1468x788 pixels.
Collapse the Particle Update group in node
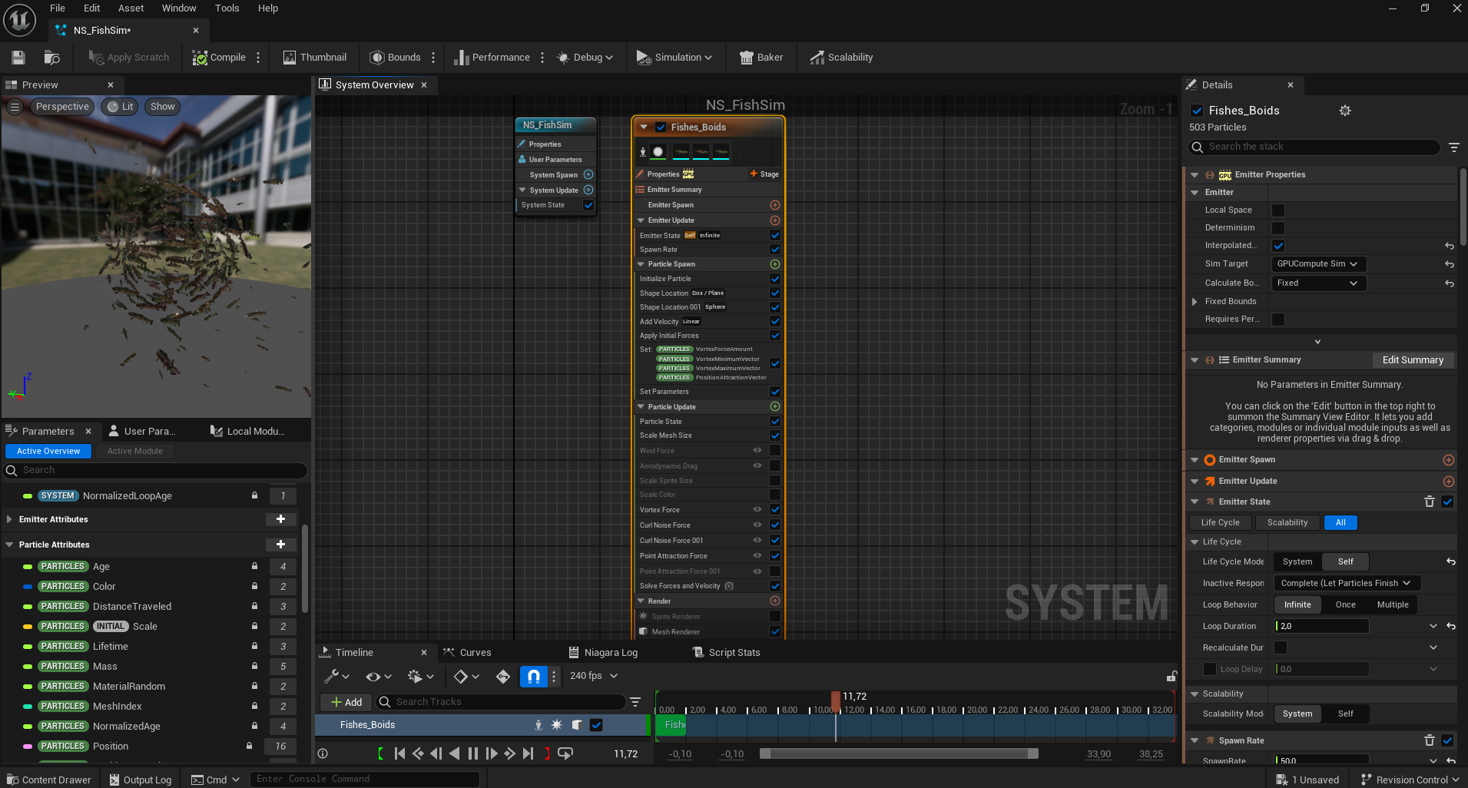[x=641, y=407]
